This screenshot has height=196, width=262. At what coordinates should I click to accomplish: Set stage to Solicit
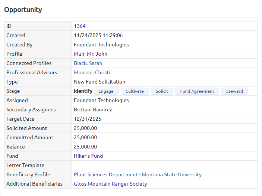[x=162, y=91]
